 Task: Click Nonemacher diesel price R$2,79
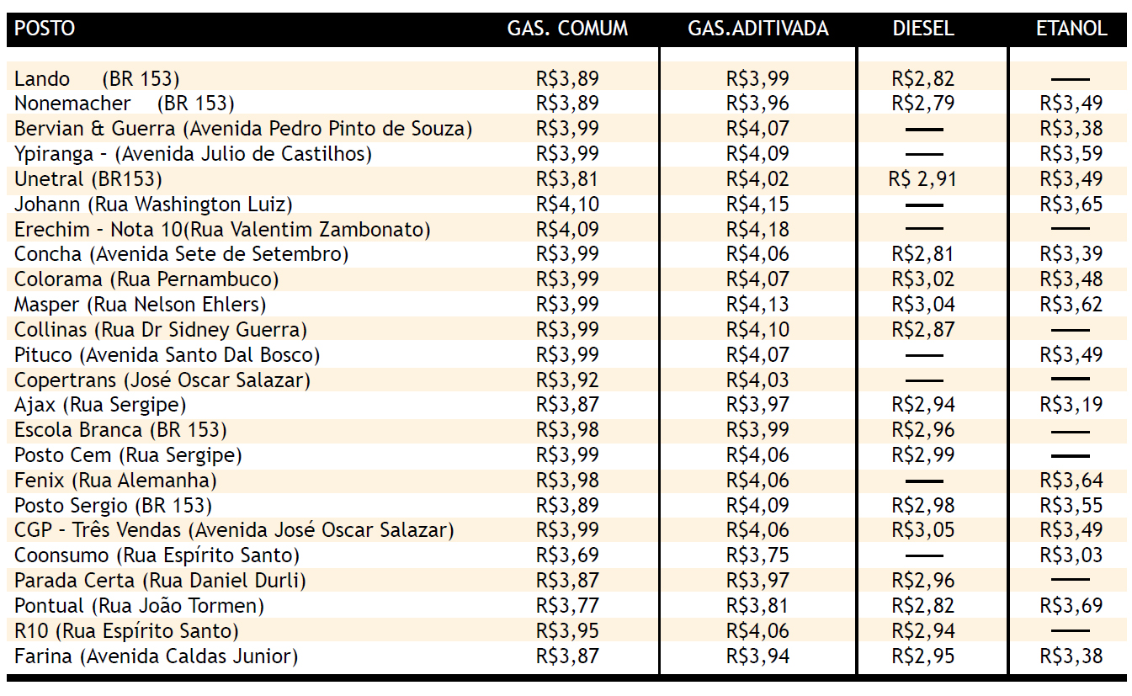click(x=923, y=104)
